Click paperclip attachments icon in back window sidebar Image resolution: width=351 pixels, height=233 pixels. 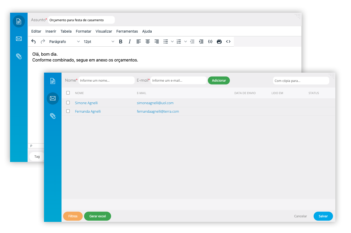[19, 56]
